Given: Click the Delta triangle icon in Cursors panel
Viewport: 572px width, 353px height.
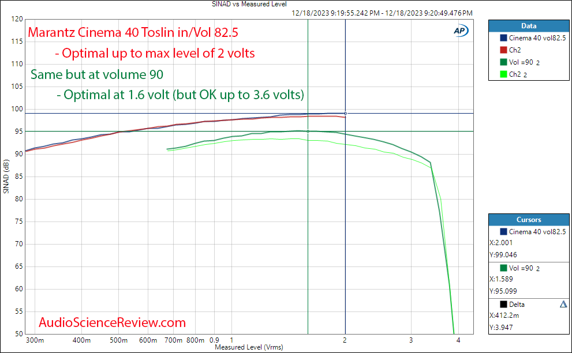Looking at the screenshot, I should [x=563, y=304].
